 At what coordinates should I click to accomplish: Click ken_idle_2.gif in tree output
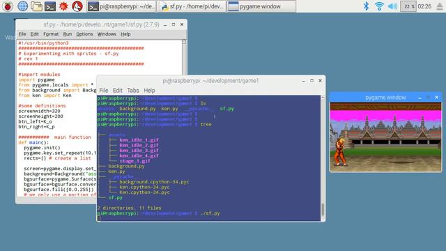[x=139, y=145]
